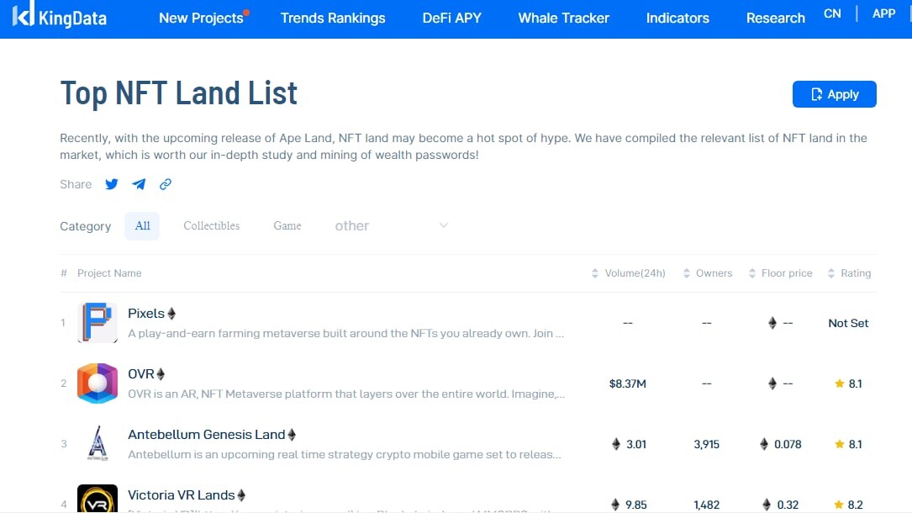Screen dimensions: 912x513
Task: Click ETH icon in OVR floor price
Action: point(772,383)
